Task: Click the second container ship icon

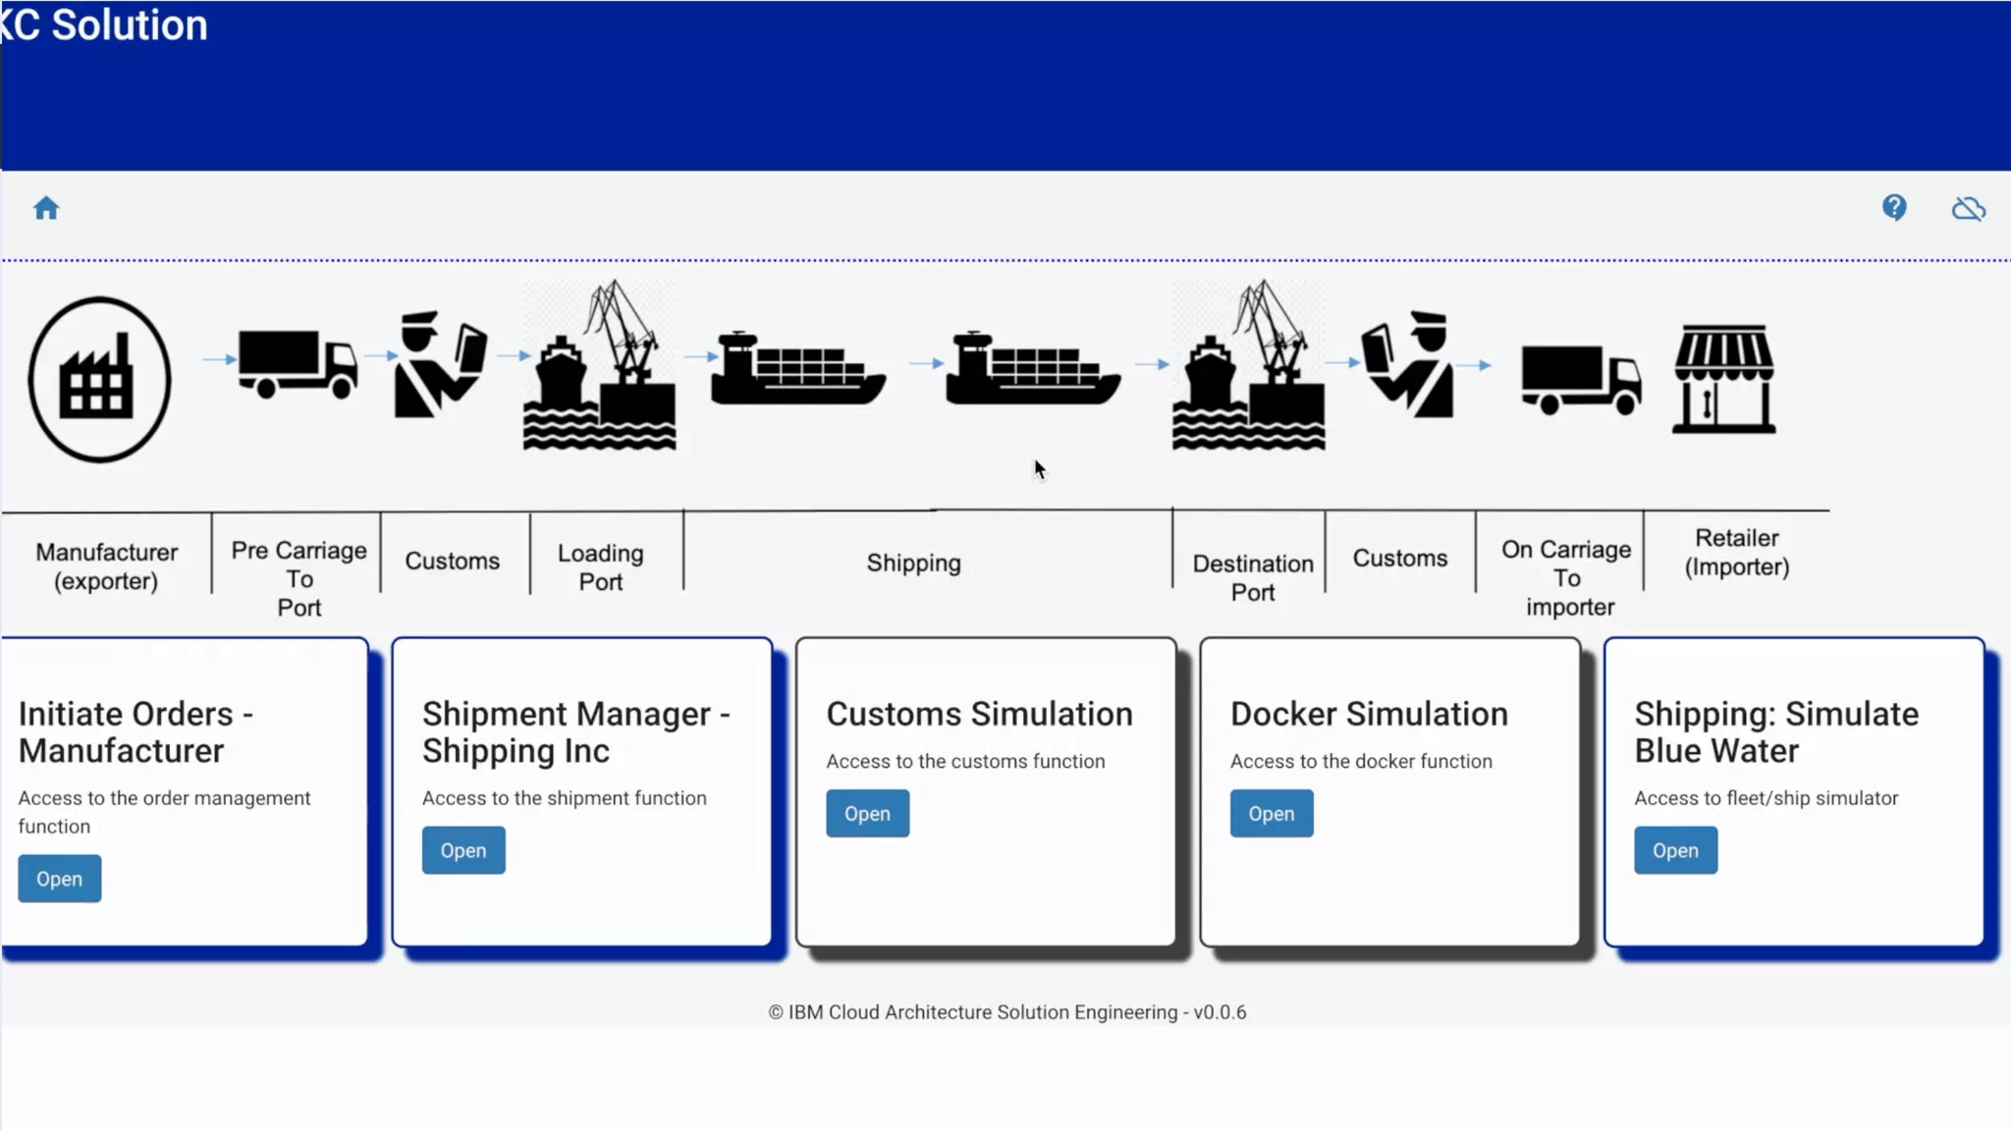Action: 1031,369
